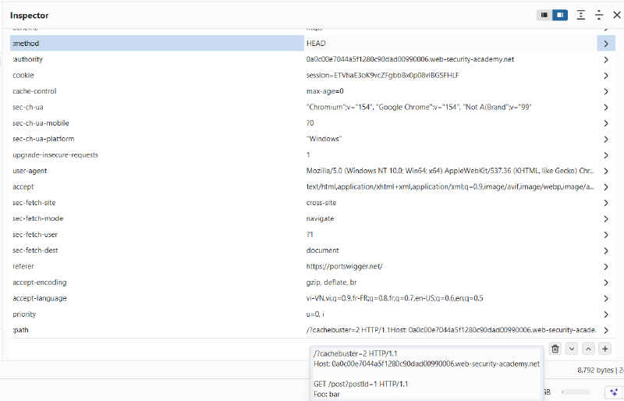624x401 pixels.
Task: Expand the priority row chevron
Action: (606, 314)
